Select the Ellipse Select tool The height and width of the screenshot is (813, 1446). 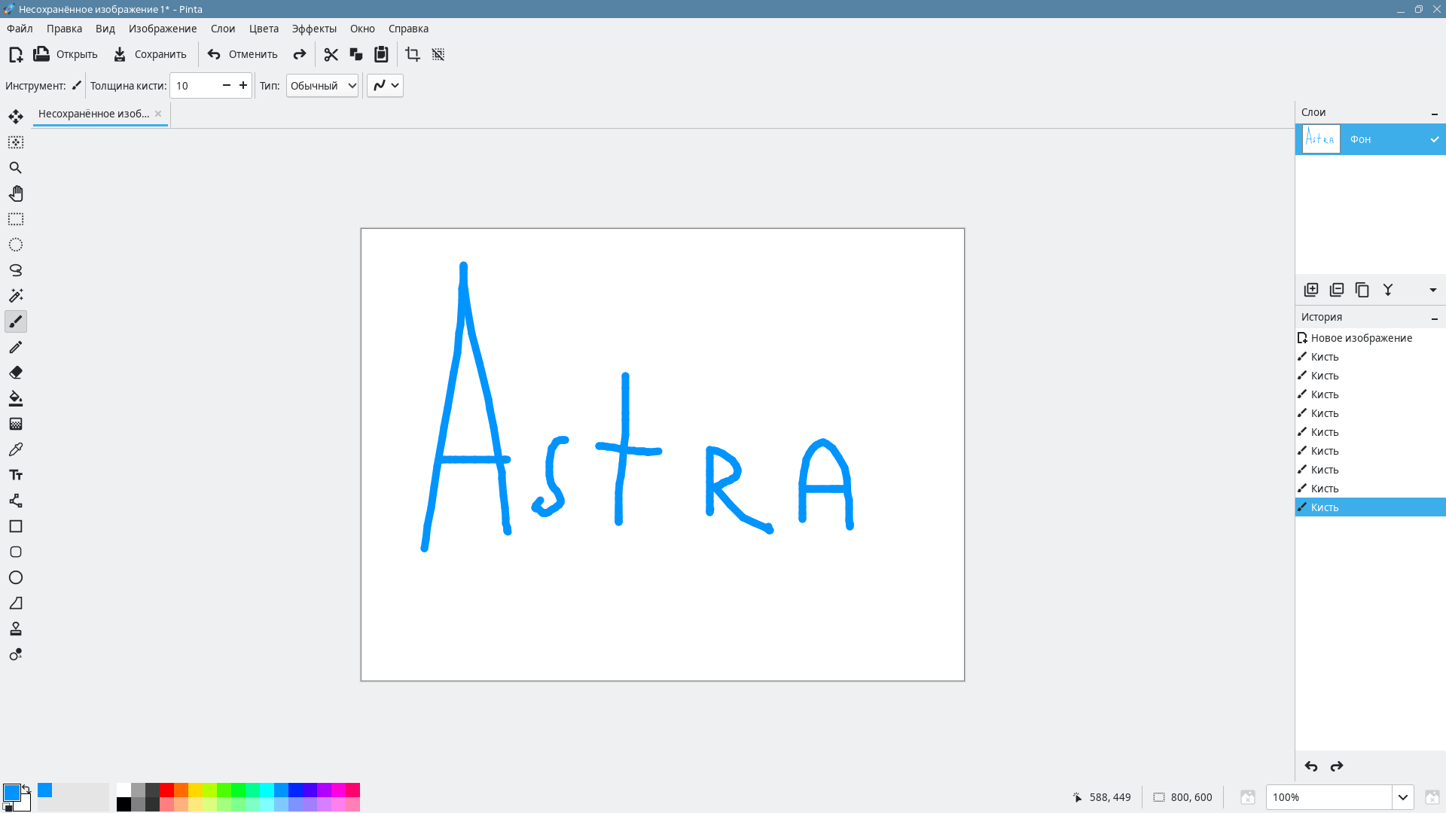coord(16,245)
